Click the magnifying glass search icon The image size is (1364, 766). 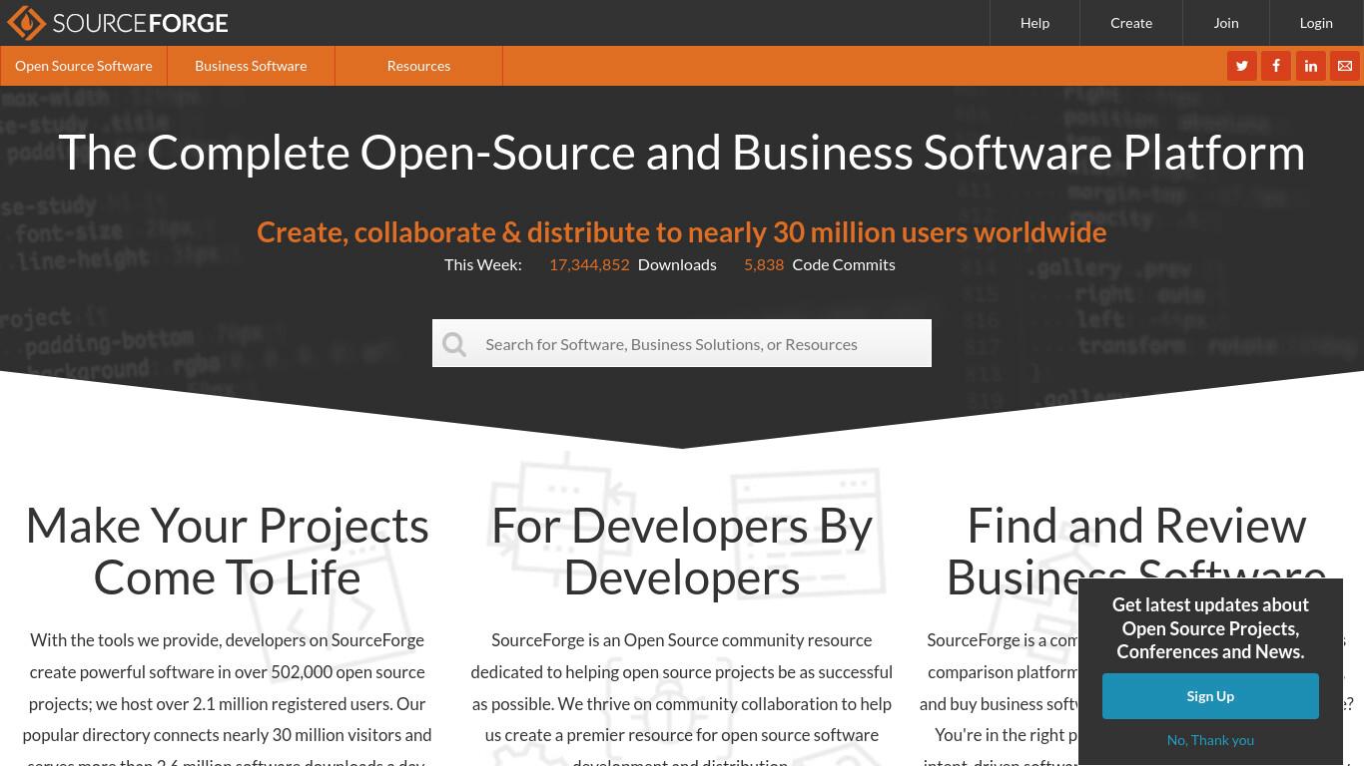454,344
